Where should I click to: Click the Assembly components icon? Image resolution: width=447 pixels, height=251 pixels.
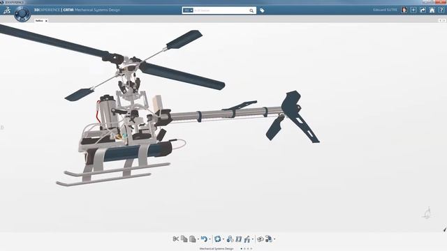point(230,239)
